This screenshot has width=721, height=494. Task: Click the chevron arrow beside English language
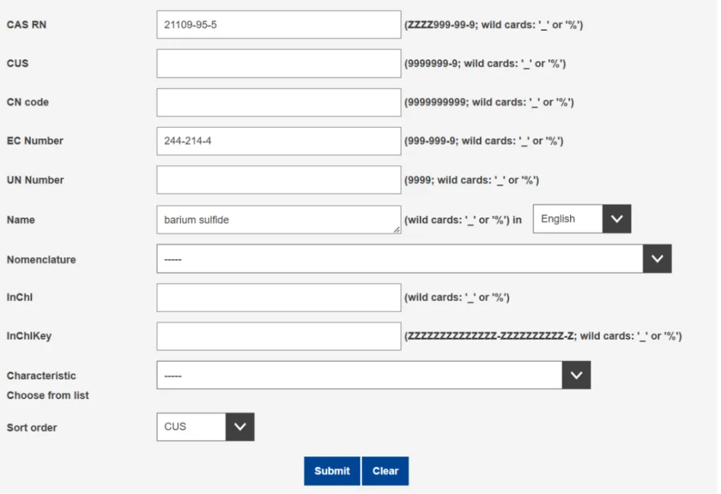click(616, 219)
